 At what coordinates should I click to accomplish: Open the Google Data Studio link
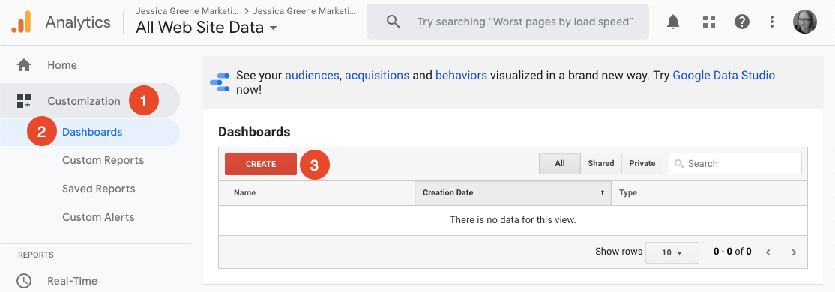click(x=724, y=76)
